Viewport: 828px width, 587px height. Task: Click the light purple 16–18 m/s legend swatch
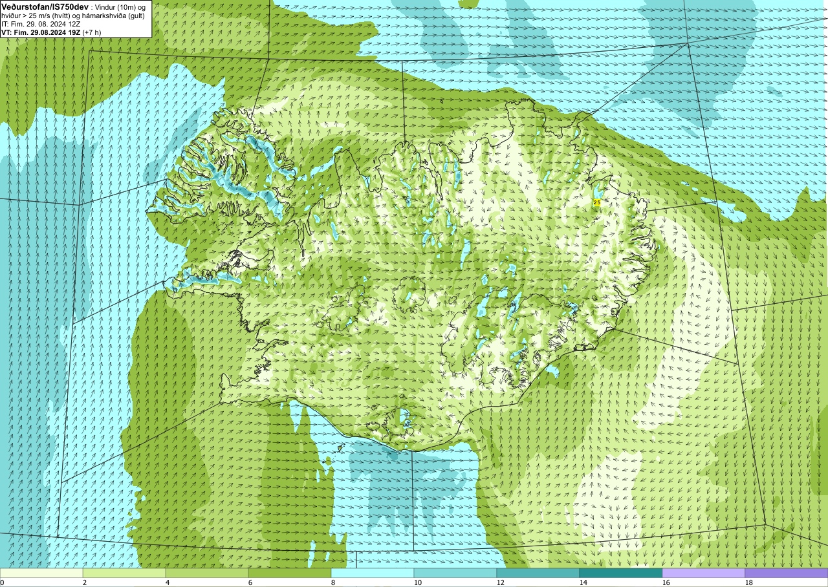click(704, 573)
